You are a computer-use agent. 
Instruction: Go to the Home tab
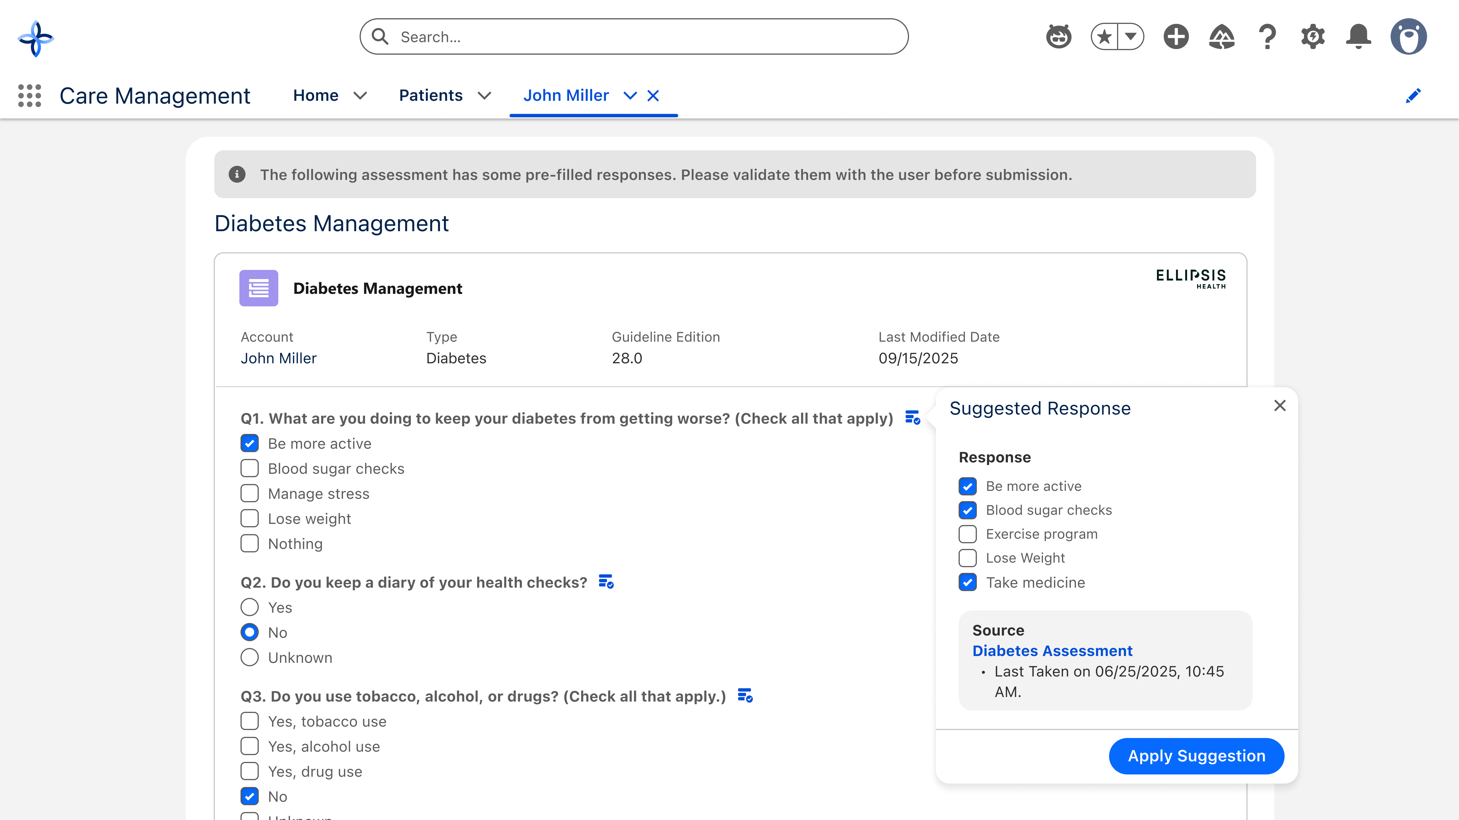point(315,96)
